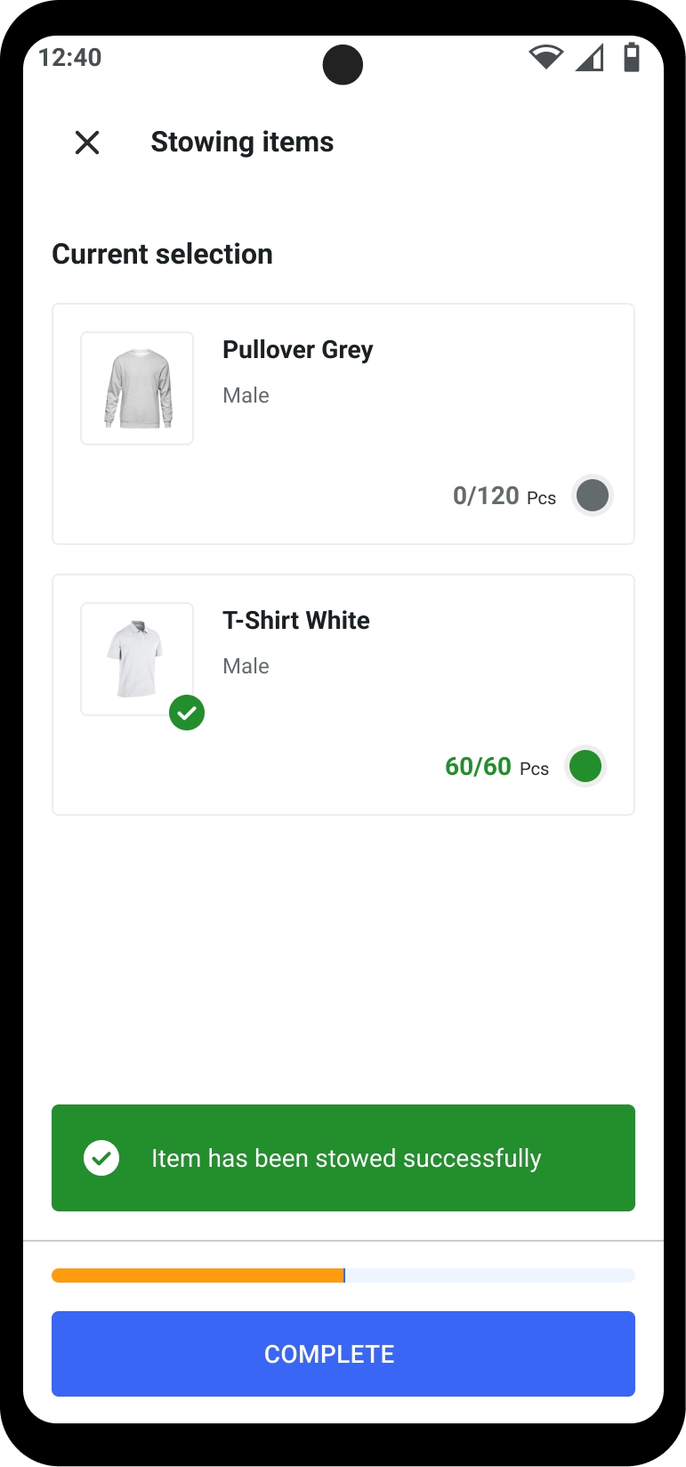686x1467 pixels.
Task: Open the Pullover Grey product thumbnail
Action: 137,388
